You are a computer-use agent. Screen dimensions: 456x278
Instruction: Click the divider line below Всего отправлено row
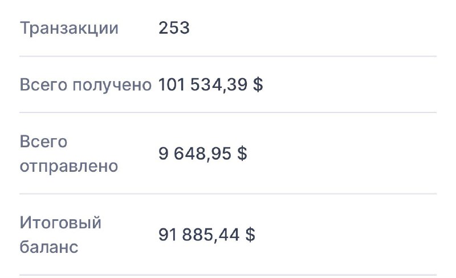pos(228,194)
